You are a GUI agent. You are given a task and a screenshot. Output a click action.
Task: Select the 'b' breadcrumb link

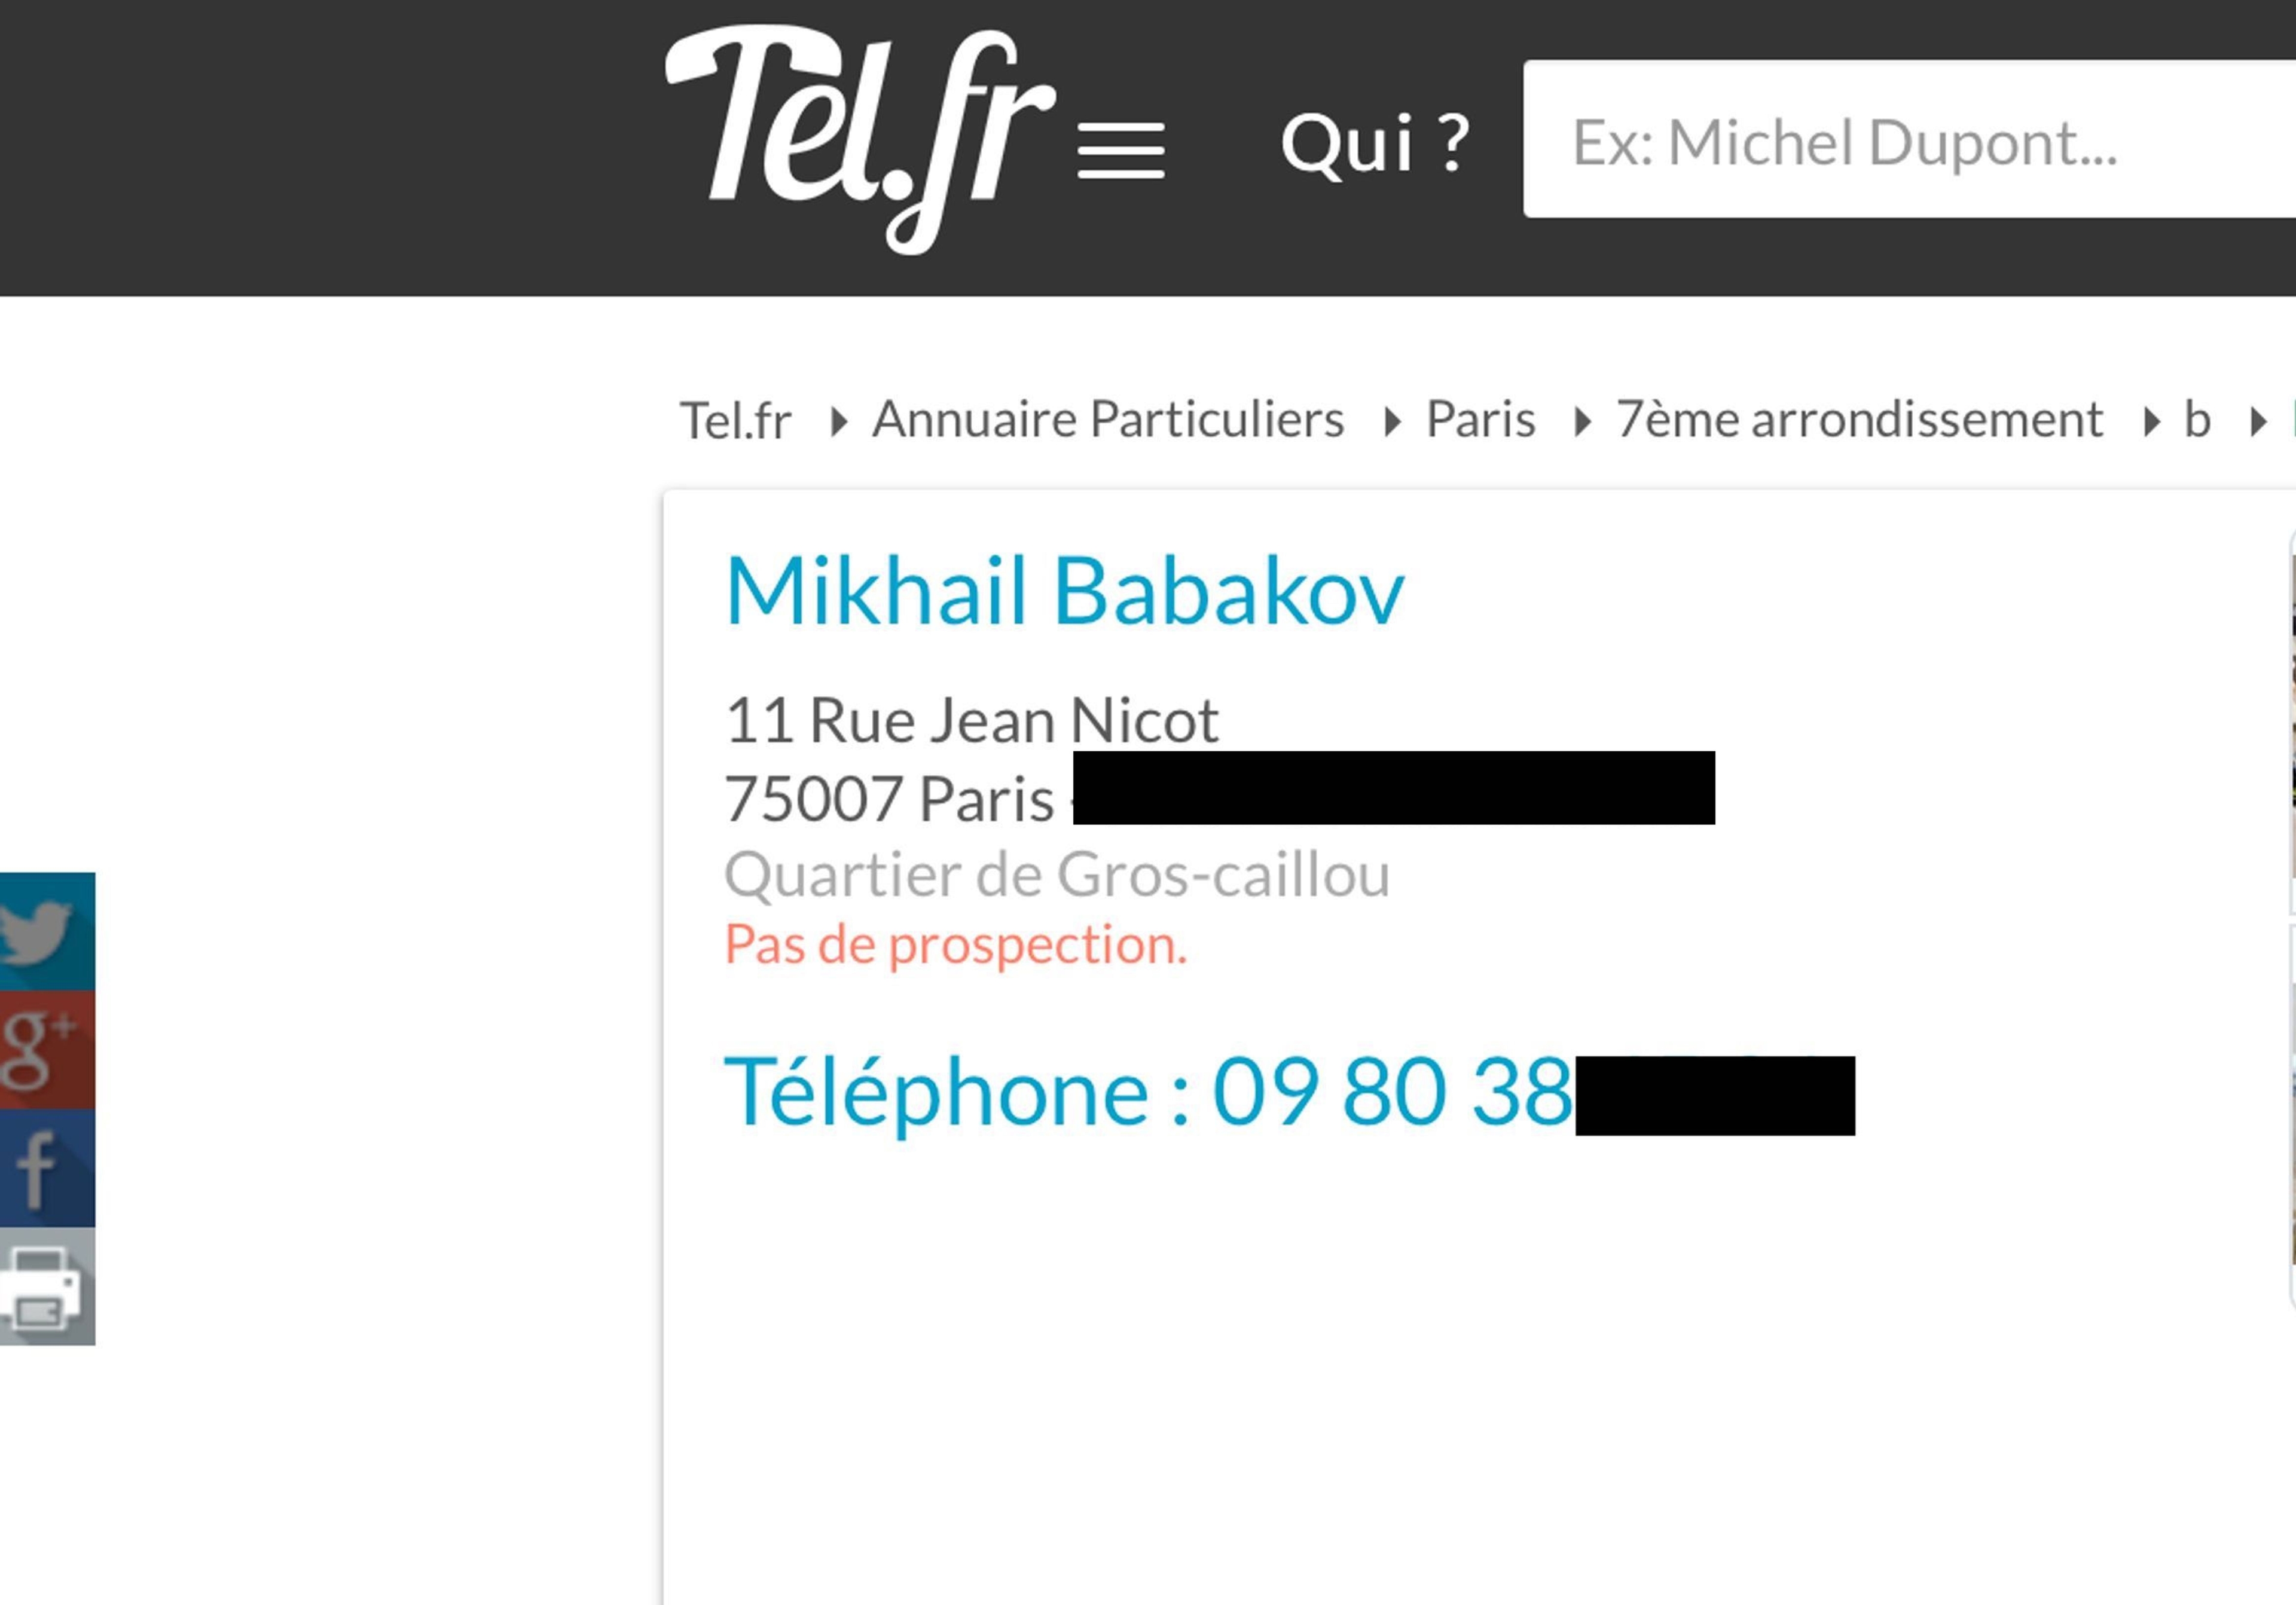coord(2196,420)
